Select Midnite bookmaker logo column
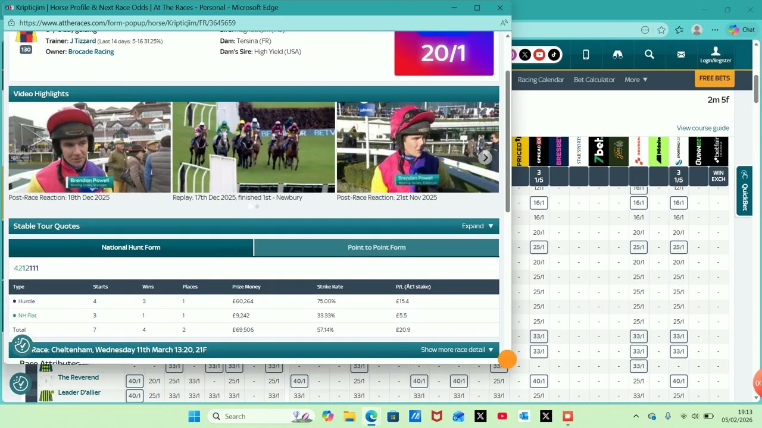Screen dimensions: 762x428 click(x=658, y=152)
